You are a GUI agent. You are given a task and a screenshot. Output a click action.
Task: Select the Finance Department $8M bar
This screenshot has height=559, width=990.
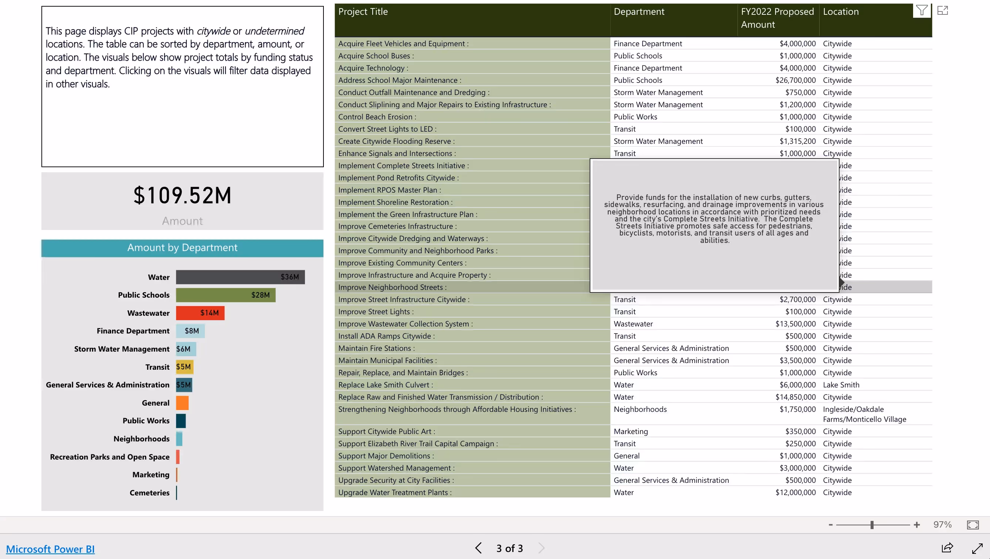190,331
